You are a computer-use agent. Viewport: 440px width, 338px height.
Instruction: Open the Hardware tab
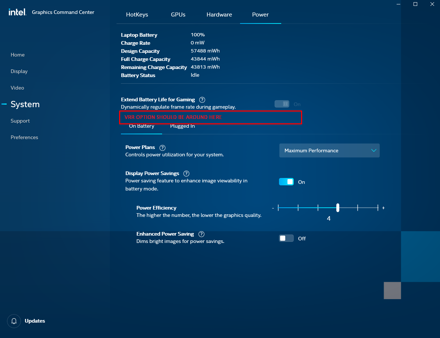tap(219, 15)
